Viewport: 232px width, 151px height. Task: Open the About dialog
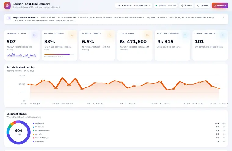click(x=186, y=6)
